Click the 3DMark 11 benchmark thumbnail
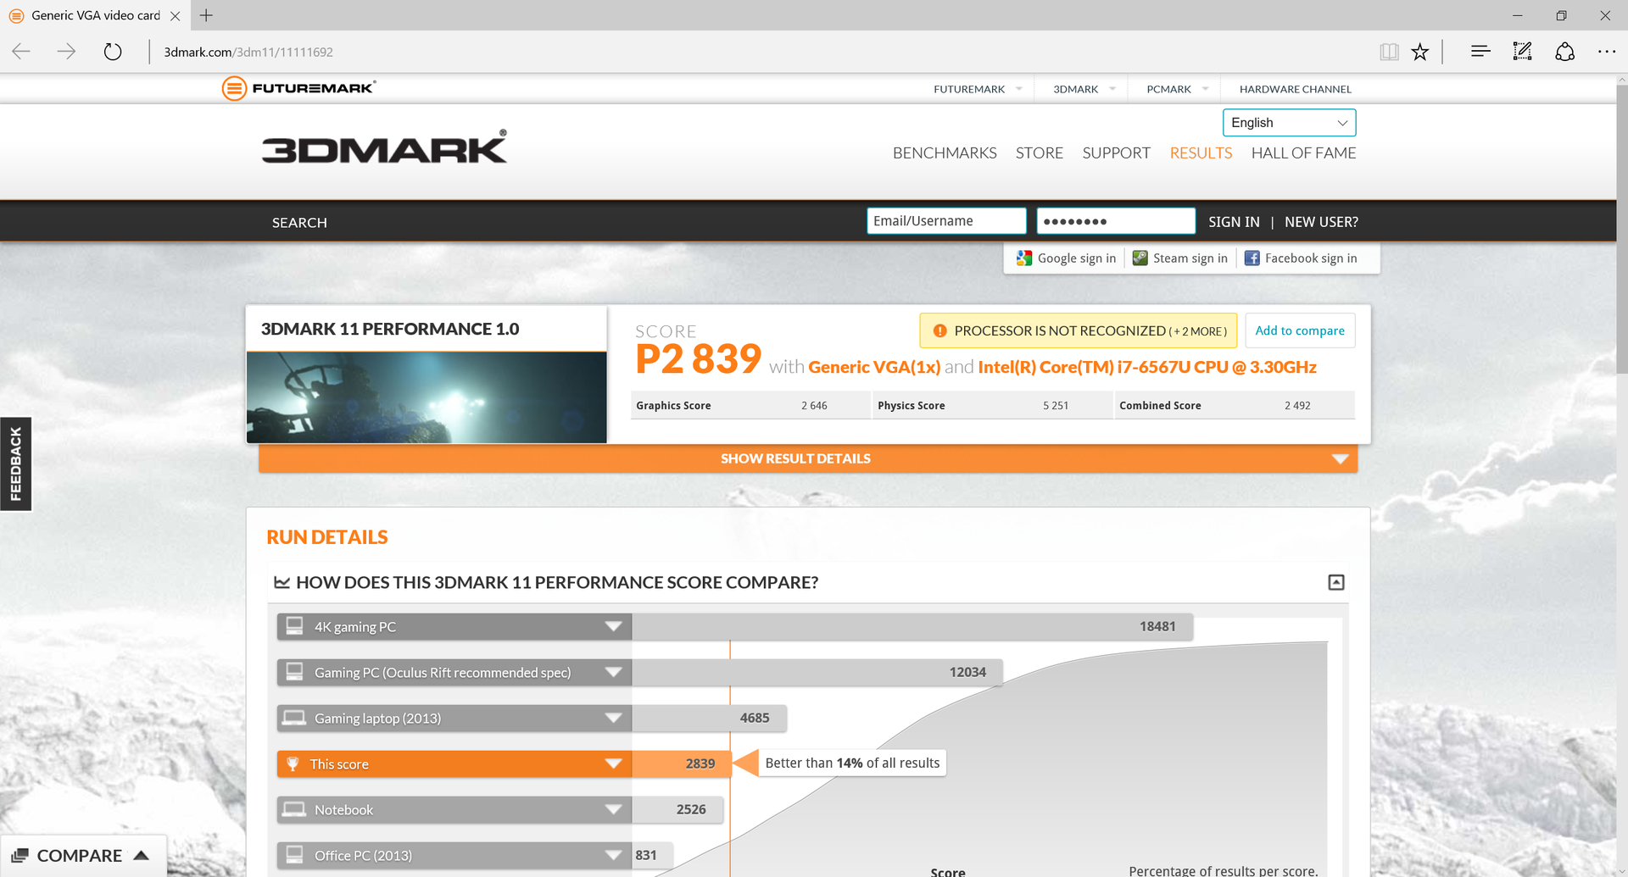Screen dimensions: 1628x877 pos(427,397)
